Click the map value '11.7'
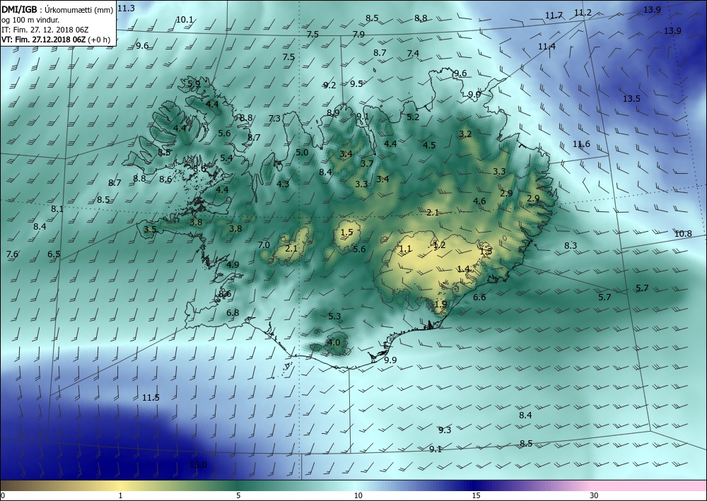The height and width of the screenshot is (501, 707). [x=554, y=16]
